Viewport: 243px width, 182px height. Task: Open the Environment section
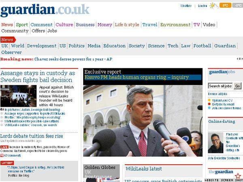click(175, 25)
